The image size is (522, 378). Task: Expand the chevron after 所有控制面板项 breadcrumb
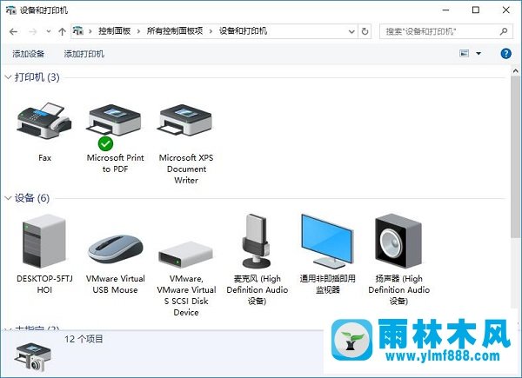pyautogui.click(x=211, y=31)
